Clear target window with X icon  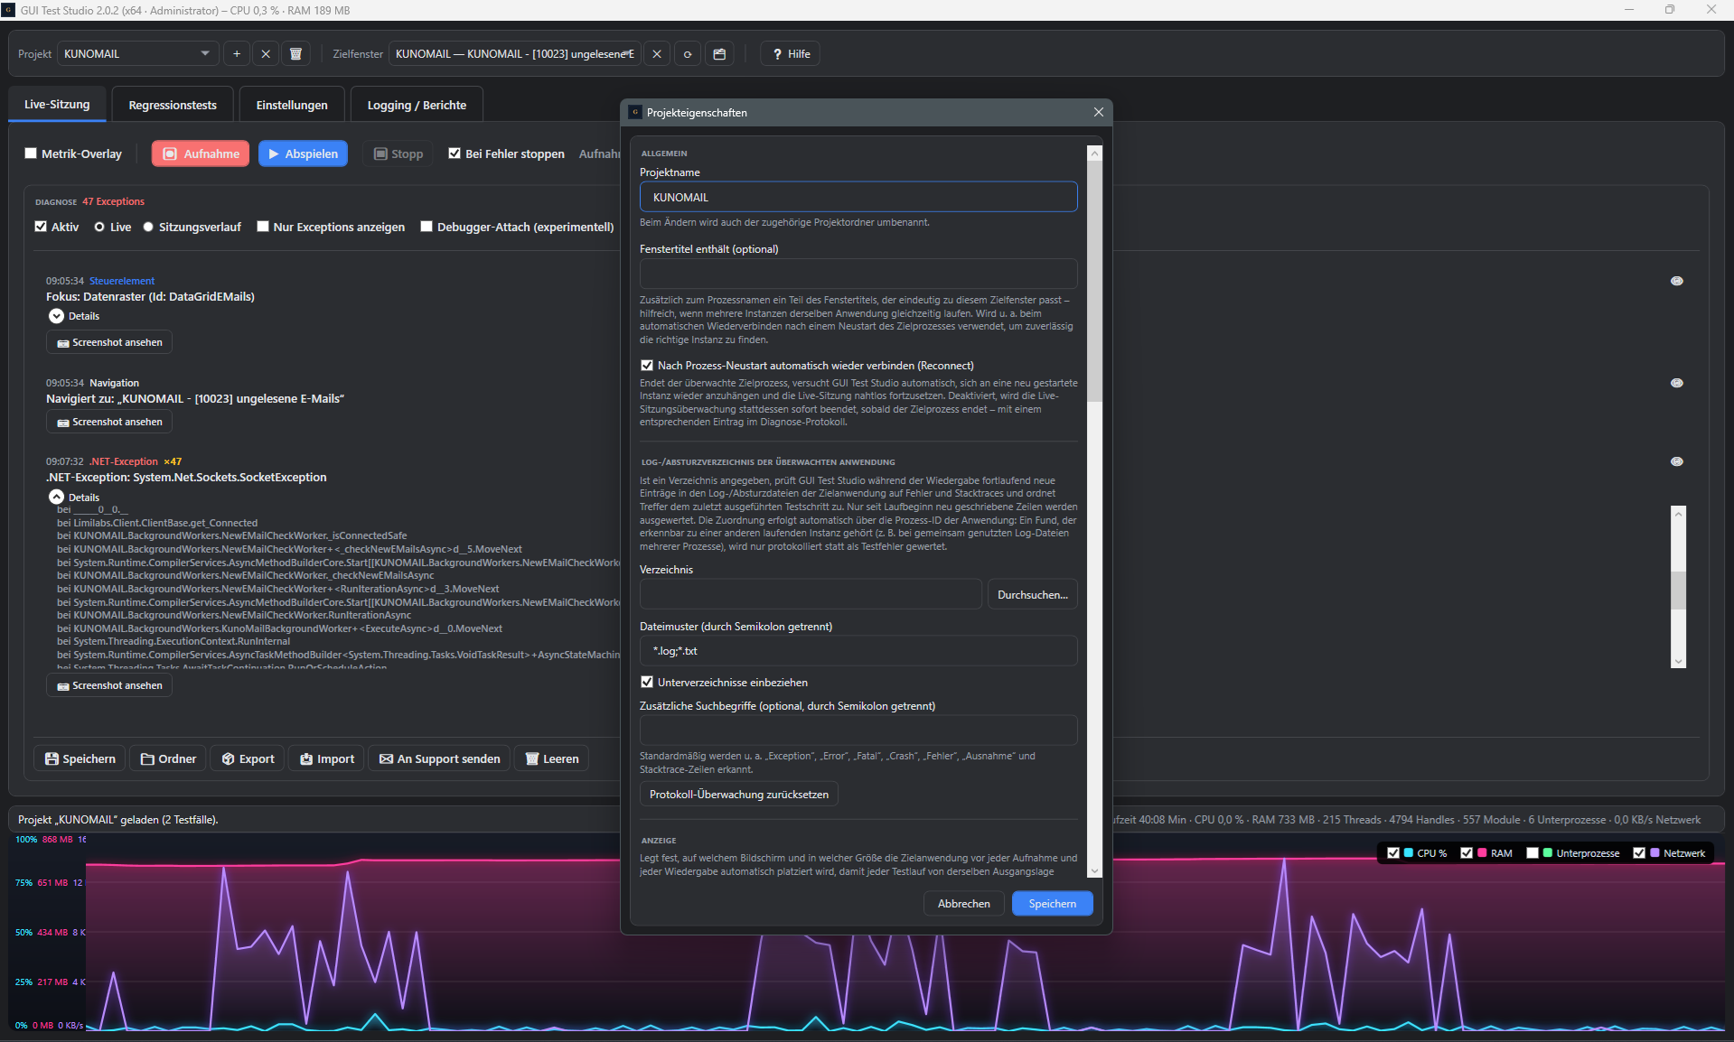pos(657,54)
